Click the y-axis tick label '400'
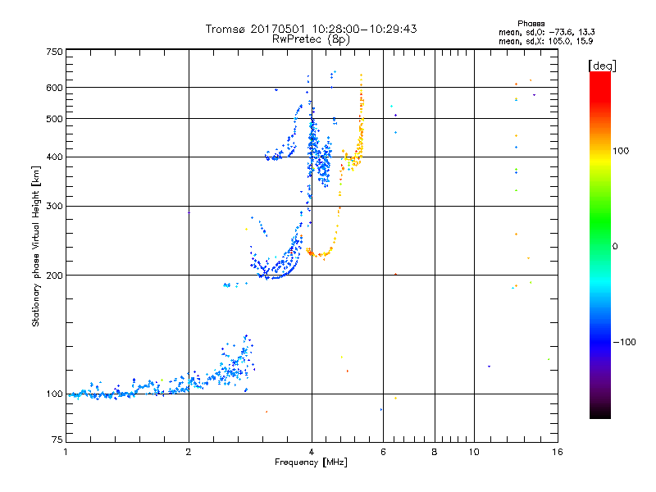This screenshot has width=656, height=492. (x=54, y=157)
